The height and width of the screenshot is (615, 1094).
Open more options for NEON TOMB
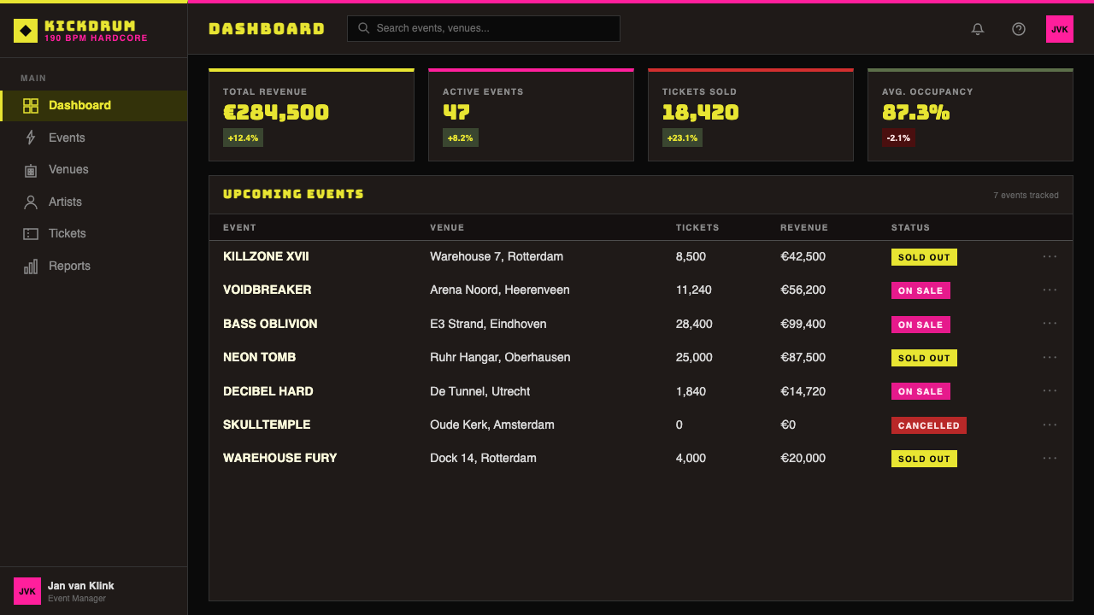tap(1050, 357)
